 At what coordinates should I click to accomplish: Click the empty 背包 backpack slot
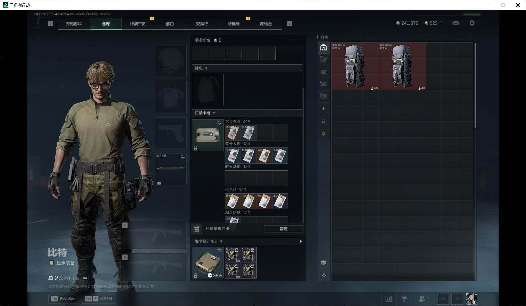point(208,89)
